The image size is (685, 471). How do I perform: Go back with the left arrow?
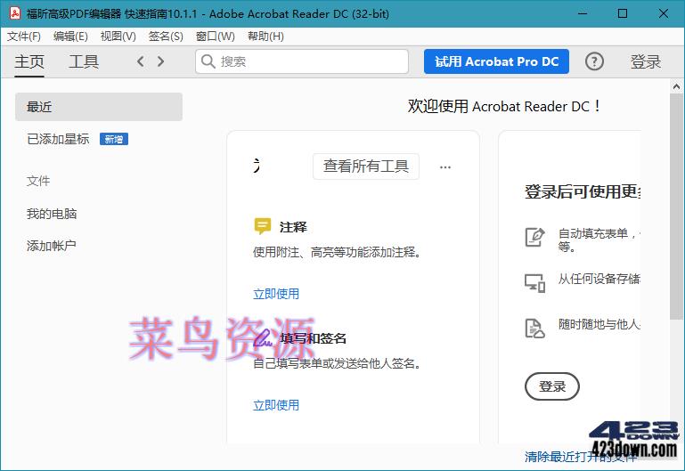click(x=140, y=61)
